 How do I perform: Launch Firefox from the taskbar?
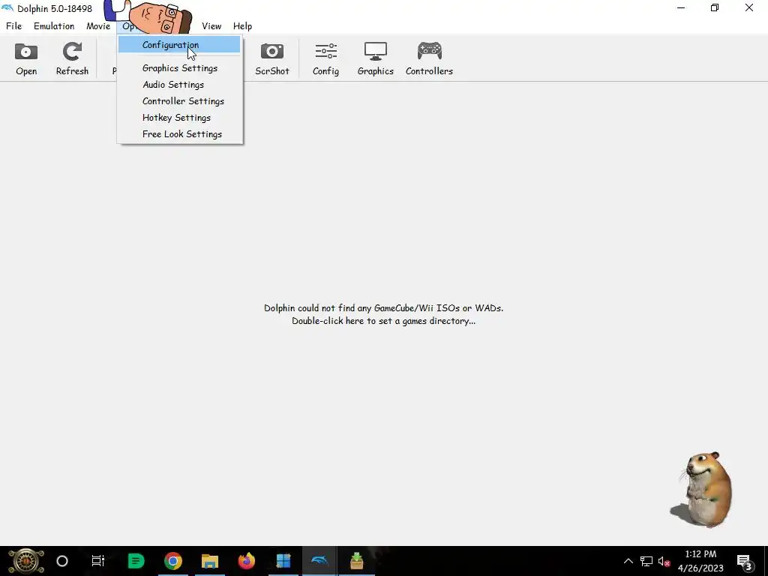[246, 561]
